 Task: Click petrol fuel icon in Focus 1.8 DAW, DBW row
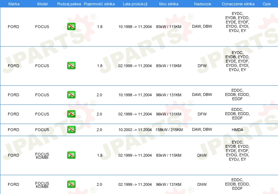(71, 27)
